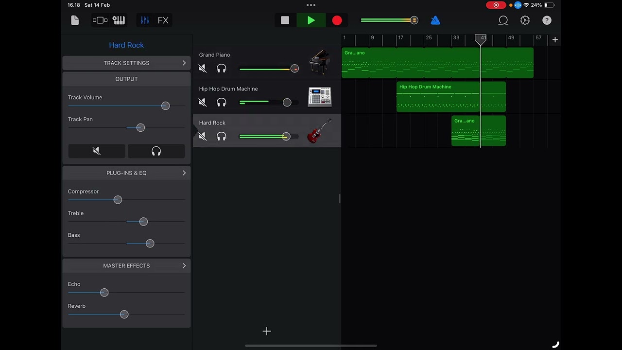This screenshot has height=350, width=622.
Task: Add a new track with plus button
Action: pyautogui.click(x=267, y=332)
